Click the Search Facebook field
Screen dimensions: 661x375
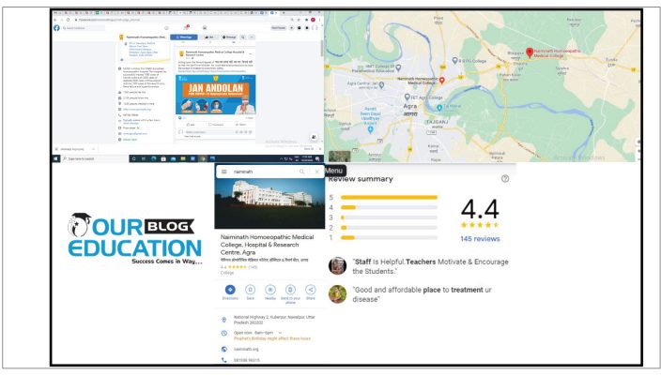pyautogui.click(x=83, y=28)
